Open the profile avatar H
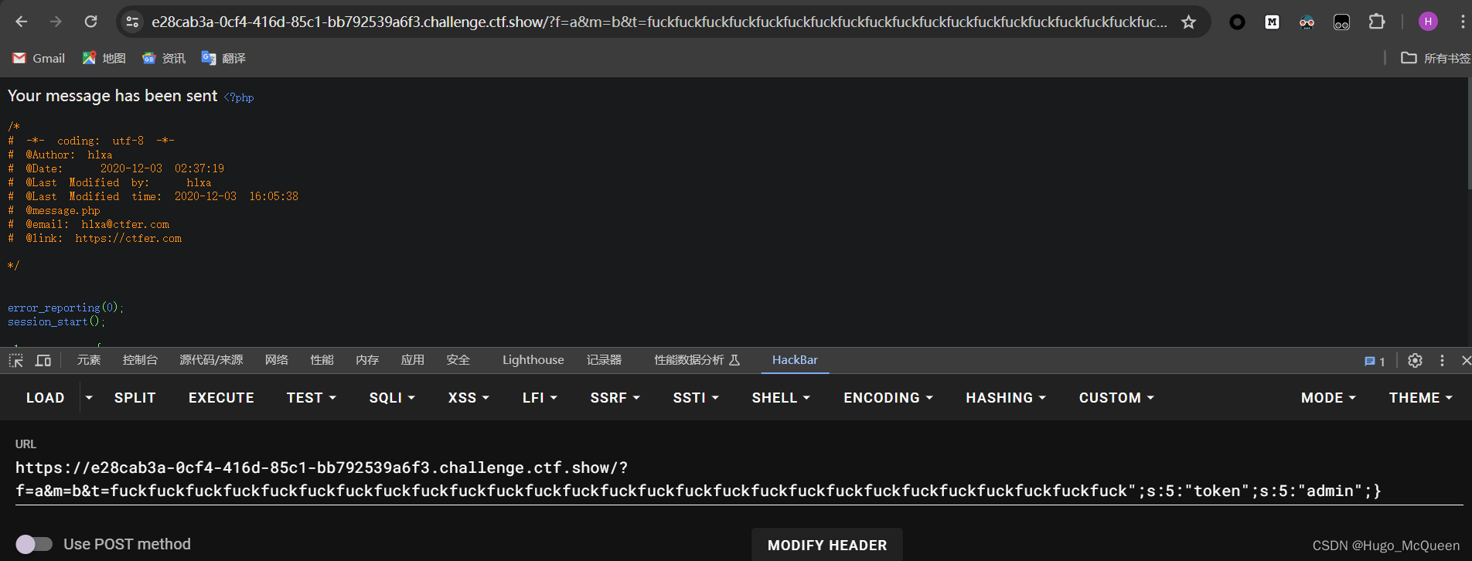The height and width of the screenshot is (561, 1472). pos(1428,22)
